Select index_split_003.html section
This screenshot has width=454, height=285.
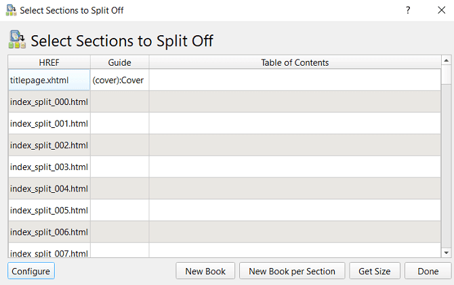49,167
